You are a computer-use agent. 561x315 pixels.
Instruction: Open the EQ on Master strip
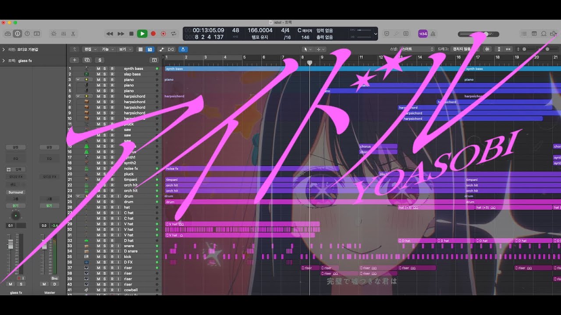[x=49, y=158]
